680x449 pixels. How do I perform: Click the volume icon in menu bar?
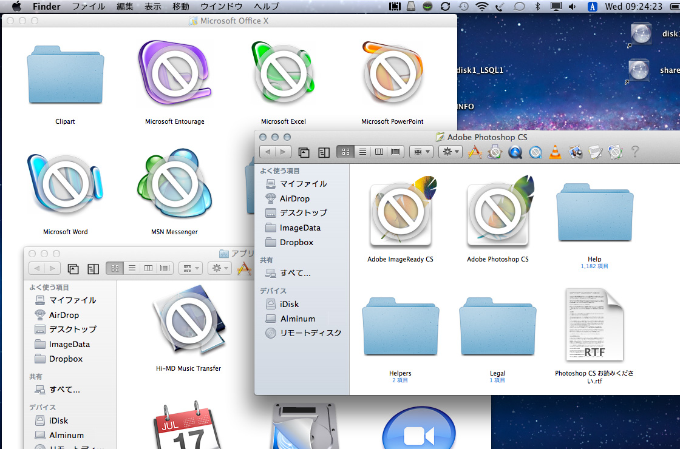pyautogui.click(x=572, y=7)
